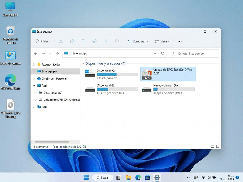Collapse the Este equipo tree item

34,71
